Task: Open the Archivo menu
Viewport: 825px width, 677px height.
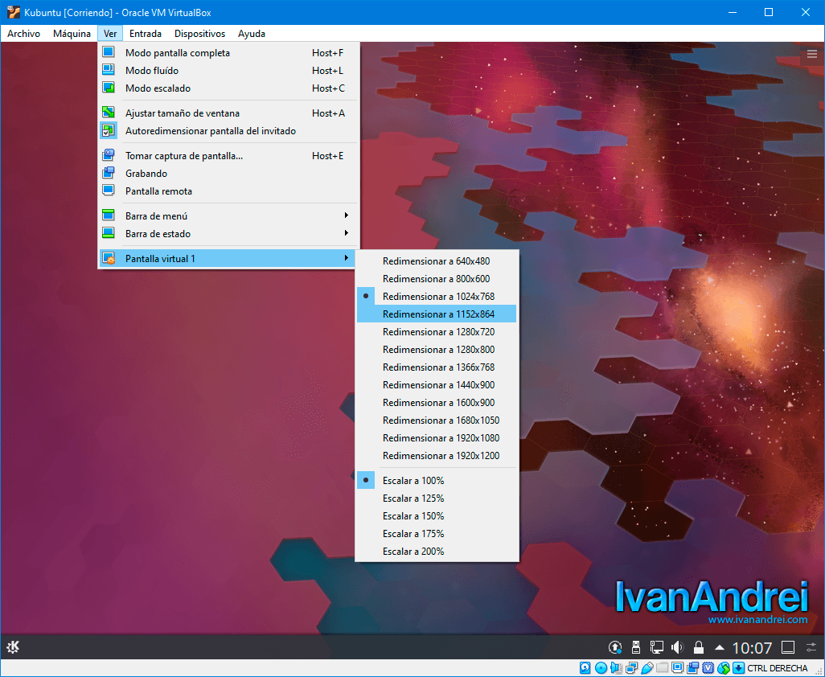Action: coord(23,34)
